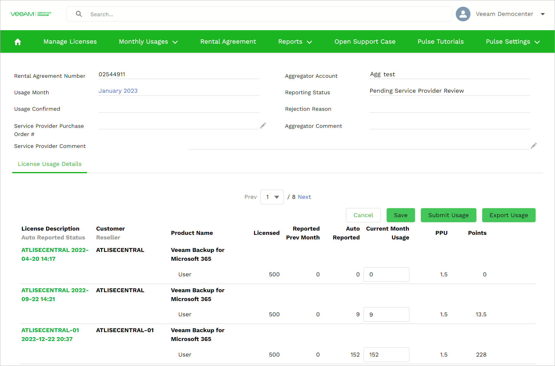
Task: Click the Licensed column header
Action: (x=267, y=233)
